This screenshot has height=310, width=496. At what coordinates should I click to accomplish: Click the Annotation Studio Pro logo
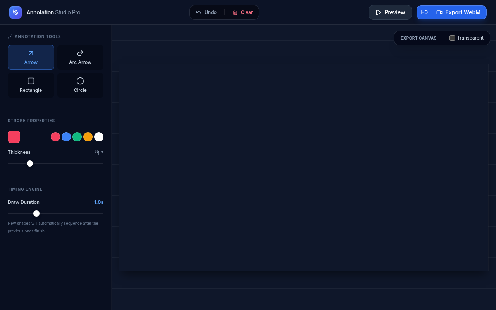(15, 12)
